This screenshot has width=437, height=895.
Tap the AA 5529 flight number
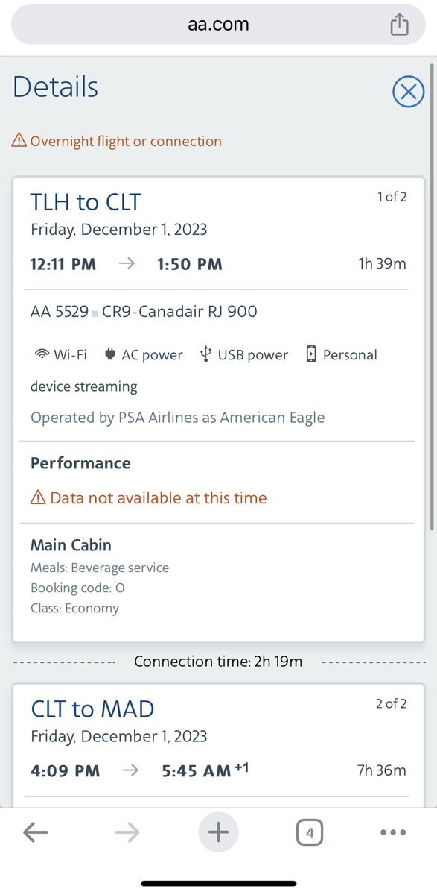pyautogui.click(x=60, y=312)
